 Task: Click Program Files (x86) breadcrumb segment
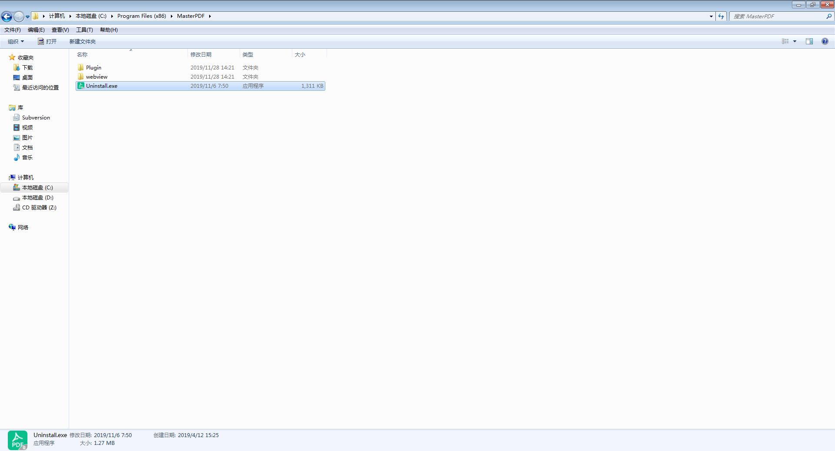click(x=141, y=16)
